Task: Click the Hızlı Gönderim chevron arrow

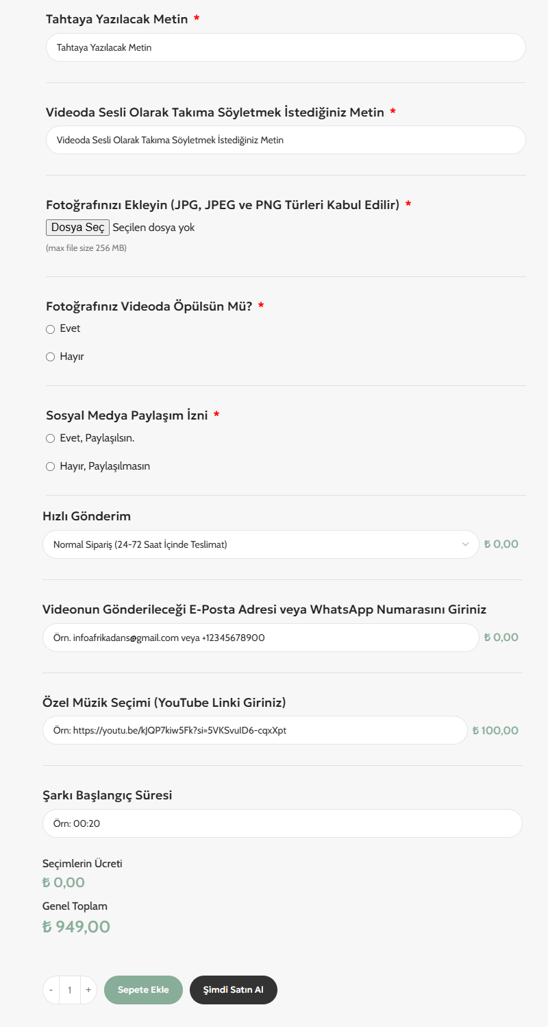Action: (x=466, y=544)
